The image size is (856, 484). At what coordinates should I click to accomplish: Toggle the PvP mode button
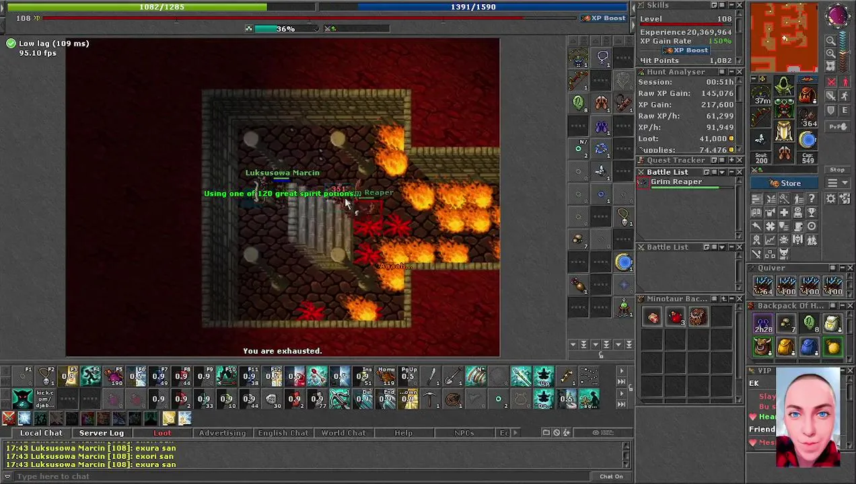pyautogui.click(x=838, y=126)
